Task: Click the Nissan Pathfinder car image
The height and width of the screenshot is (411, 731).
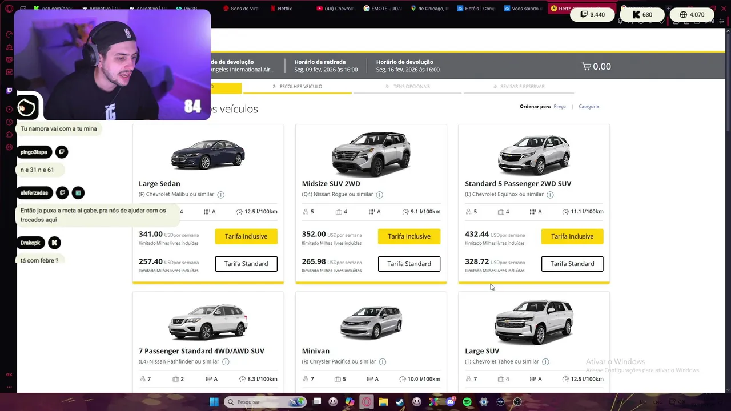Action: click(208, 321)
